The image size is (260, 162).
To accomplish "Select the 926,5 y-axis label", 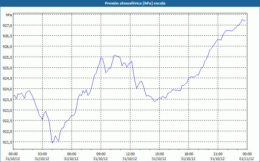I will tap(7, 36).
